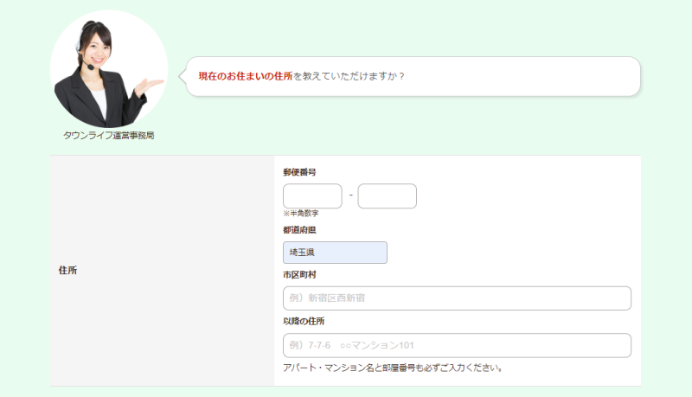The height and width of the screenshot is (397, 692).
Task: Click the 郵便番号 label
Action: (x=299, y=172)
